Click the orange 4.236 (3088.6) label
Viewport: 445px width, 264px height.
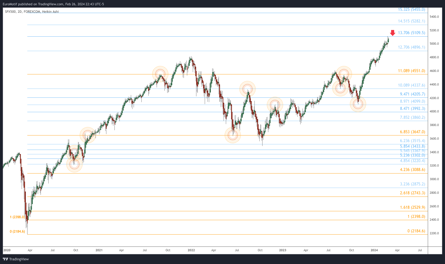pyautogui.click(x=412, y=170)
